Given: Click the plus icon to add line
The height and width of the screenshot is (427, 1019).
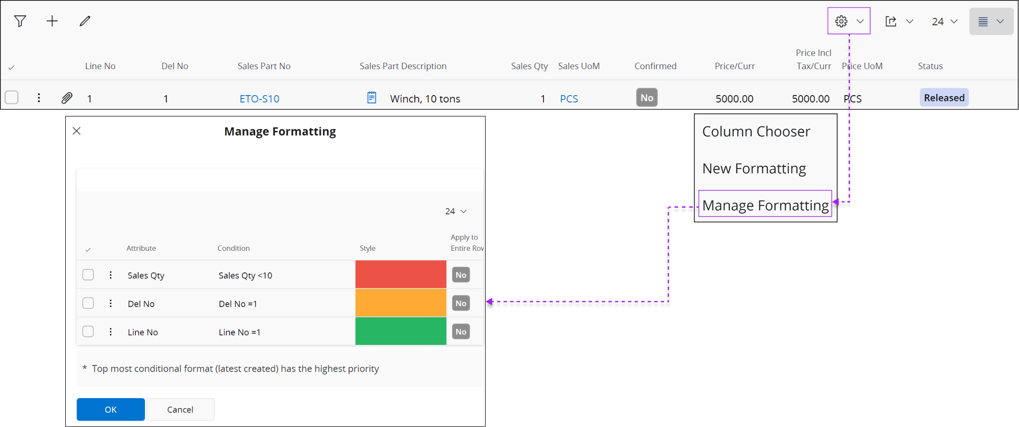Looking at the screenshot, I should click(52, 21).
